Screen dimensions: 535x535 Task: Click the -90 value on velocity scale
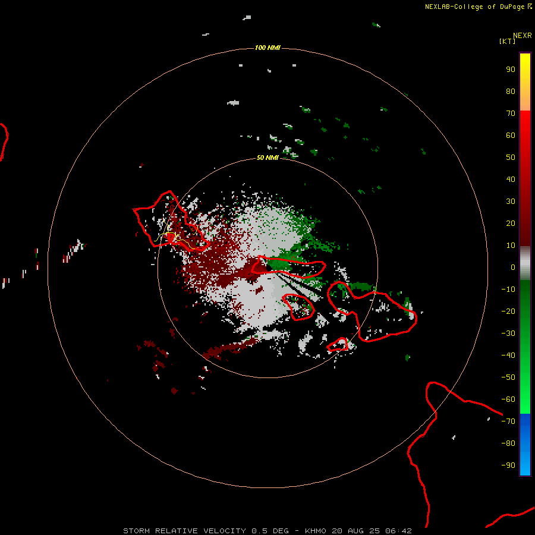pos(508,465)
